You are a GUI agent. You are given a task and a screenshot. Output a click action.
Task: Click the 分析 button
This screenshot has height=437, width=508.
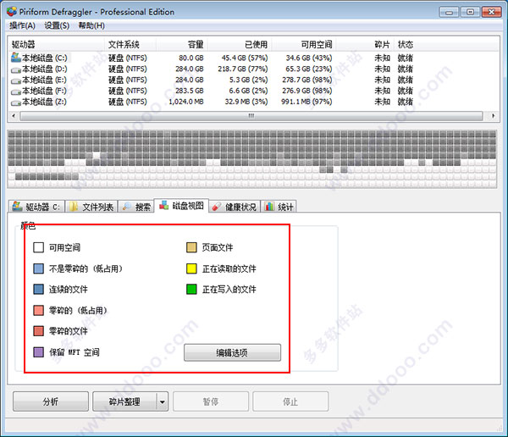tap(51, 401)
